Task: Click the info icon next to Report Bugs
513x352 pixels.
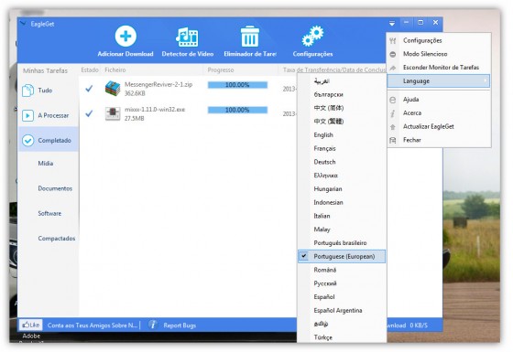Action: tap(153, 325)
